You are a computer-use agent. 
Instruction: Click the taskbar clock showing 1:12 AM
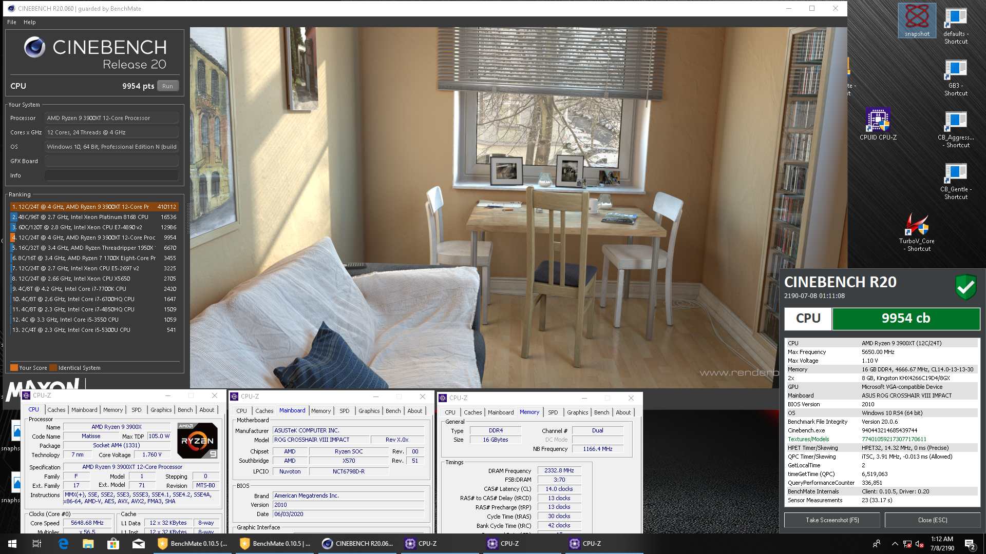[x=942, y=544]
